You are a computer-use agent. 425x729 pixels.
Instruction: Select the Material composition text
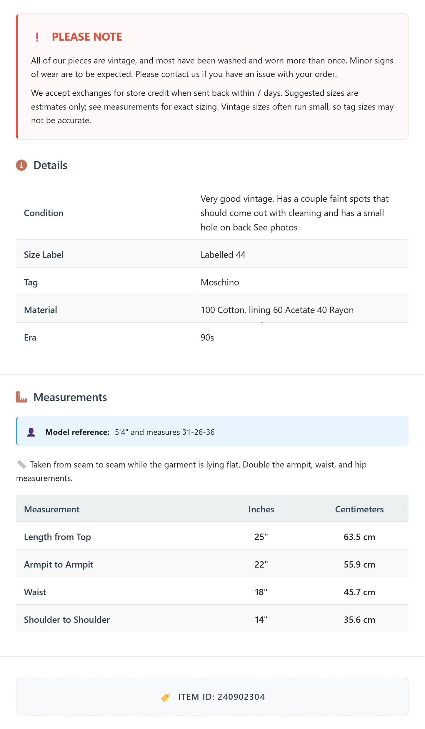(277, 310)
